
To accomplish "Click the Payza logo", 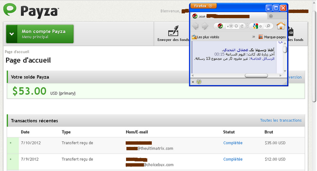I will coord(31,10).
